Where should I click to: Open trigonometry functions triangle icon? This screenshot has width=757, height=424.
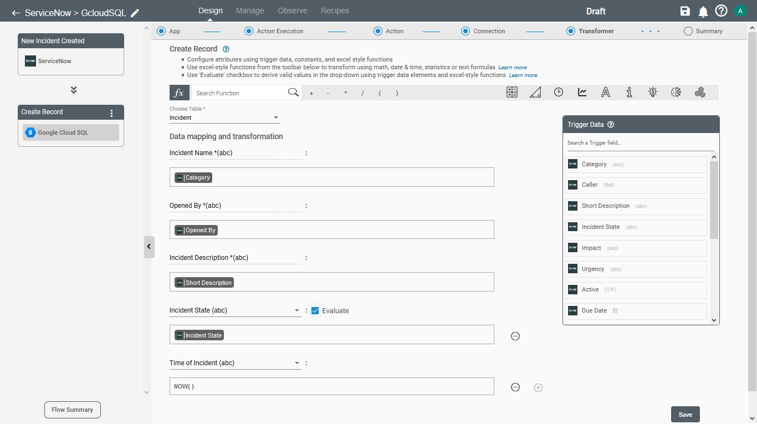(x=535, y=93)
